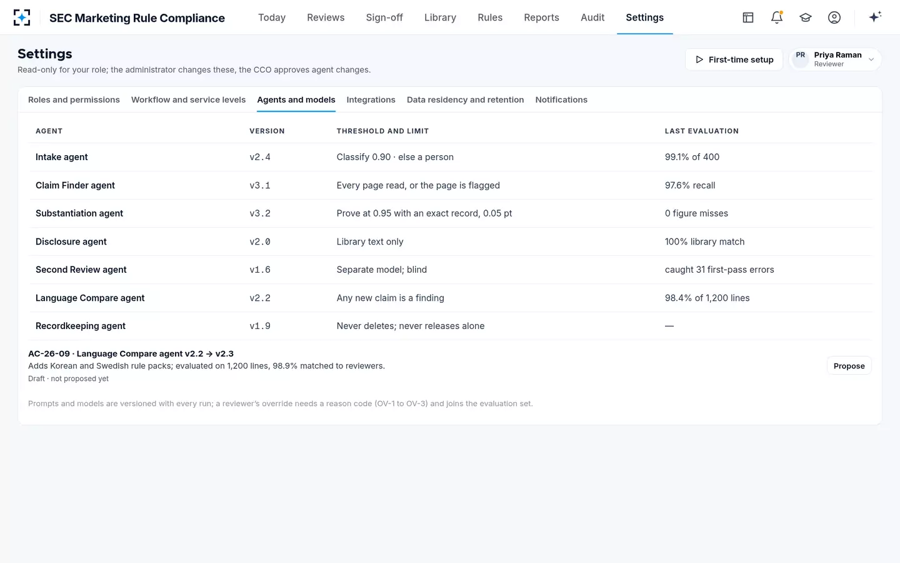This screenshot has width=900, height=563.
Task: Select the Recordkeeping agent row name
Action: pyautogui.click(x=81, y=326)
